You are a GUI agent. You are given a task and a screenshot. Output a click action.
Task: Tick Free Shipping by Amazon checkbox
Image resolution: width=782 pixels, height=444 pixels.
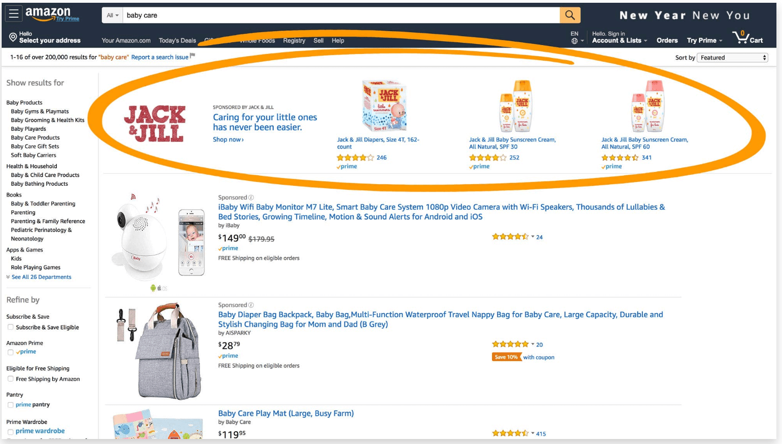(x=10, y=379)
